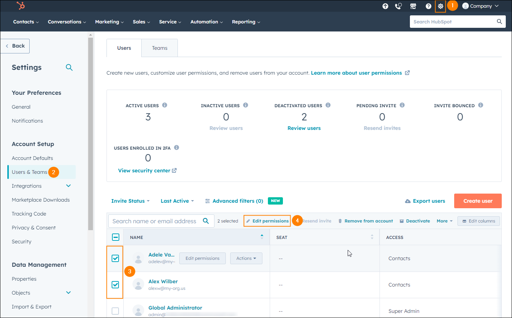The width and height of the screenshot is (512, 318).
Task: Uncheck the Adele Va... row checkbox
Action: tap(115, 258)
